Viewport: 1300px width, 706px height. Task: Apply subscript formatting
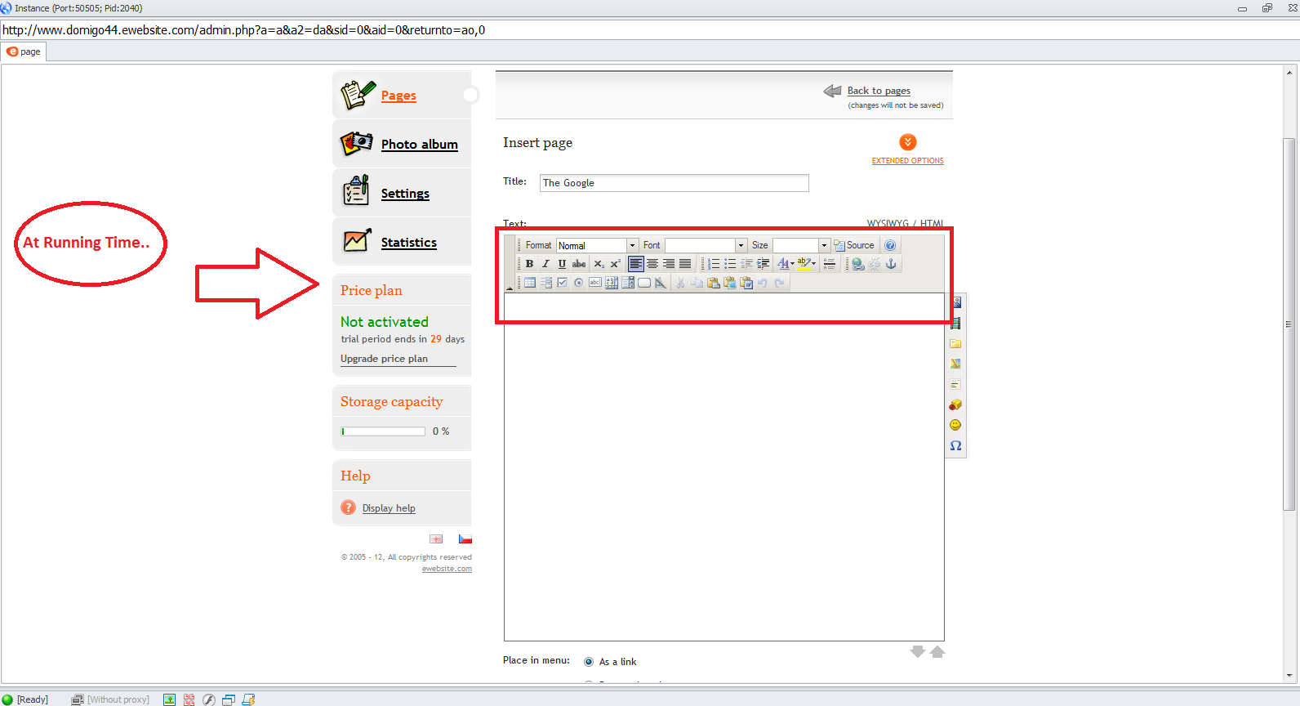tap(599, 264)
